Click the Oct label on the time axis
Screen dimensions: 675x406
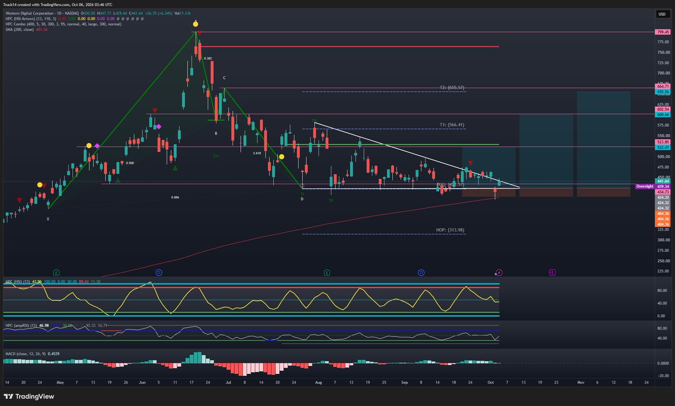(491, 382)
